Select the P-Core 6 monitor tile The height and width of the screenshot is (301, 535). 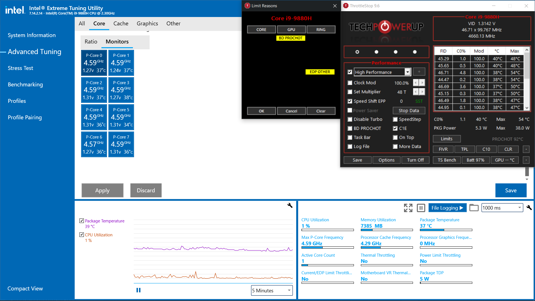coord(94,144)
